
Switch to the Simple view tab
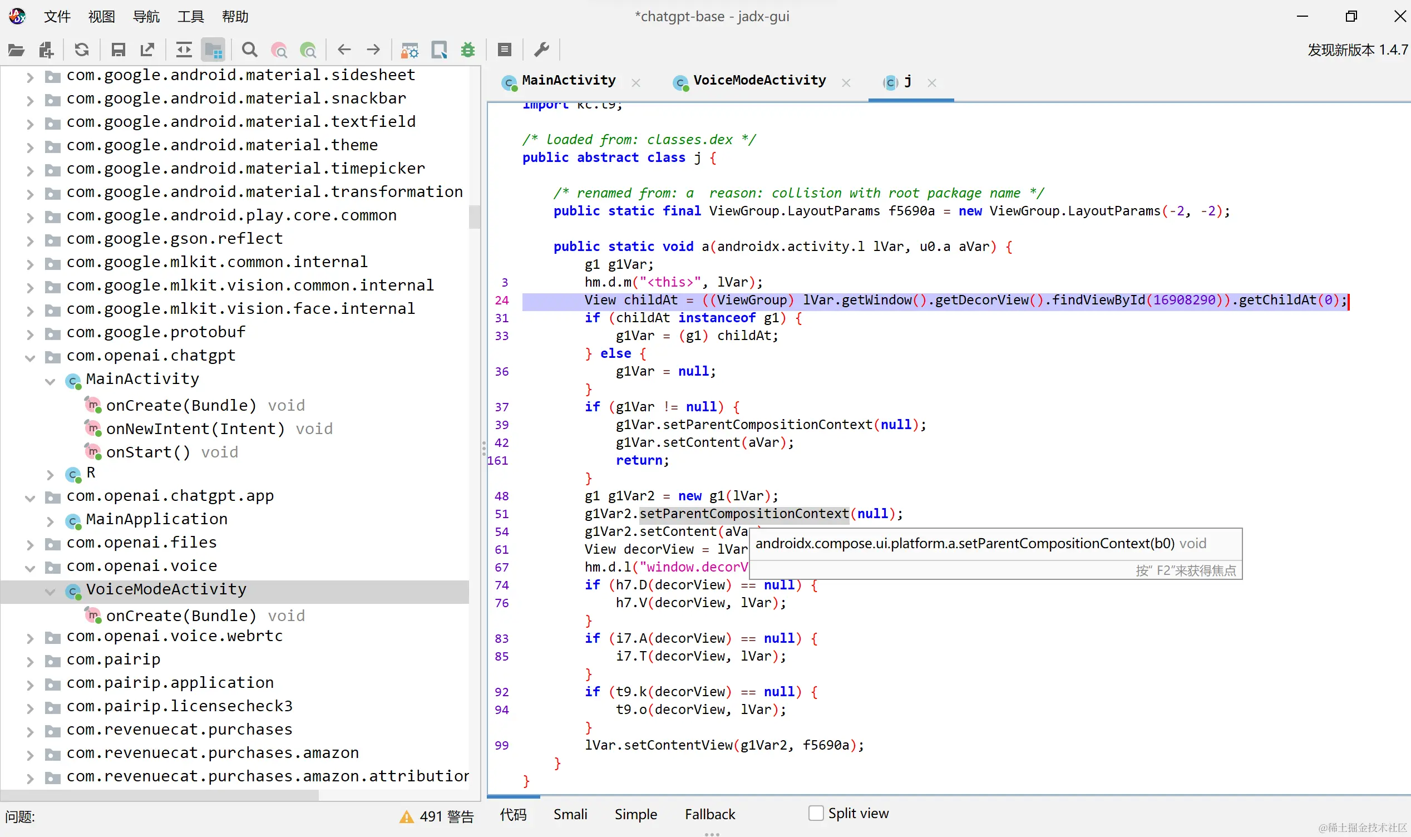coord(635,814)
